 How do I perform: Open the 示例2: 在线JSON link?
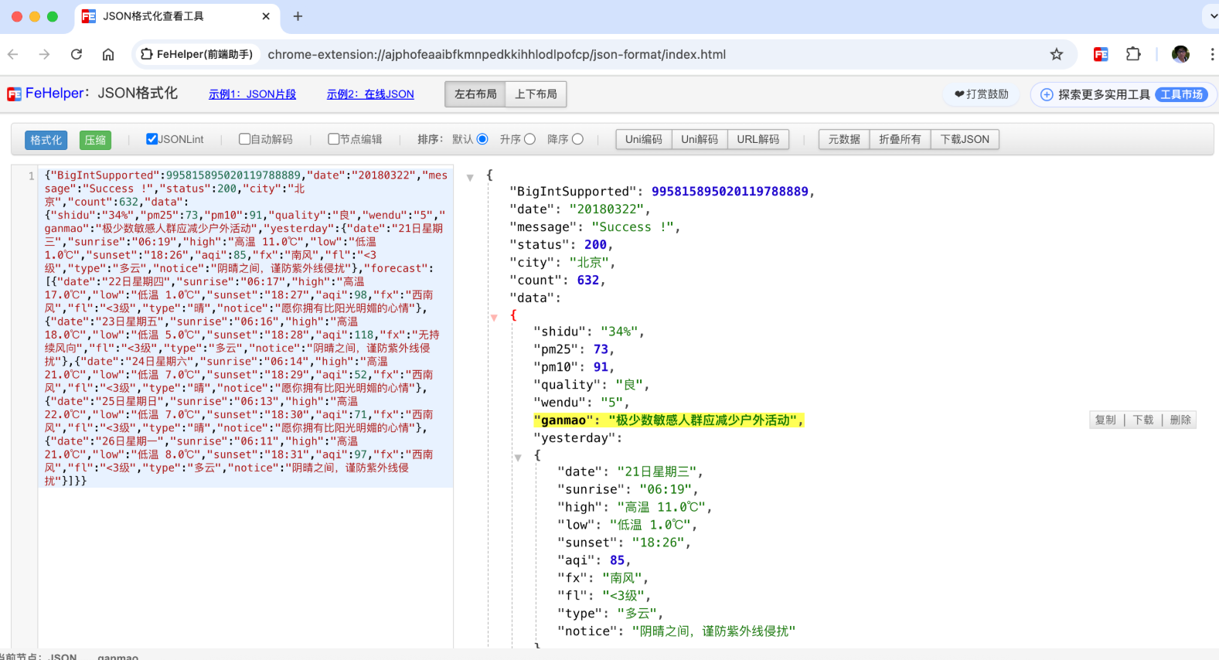coord(370,94)
